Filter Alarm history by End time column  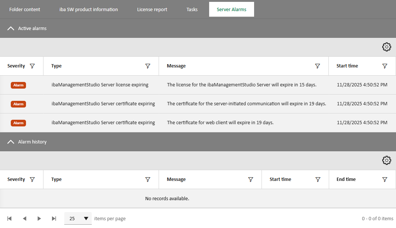click(x=385, y=179)
